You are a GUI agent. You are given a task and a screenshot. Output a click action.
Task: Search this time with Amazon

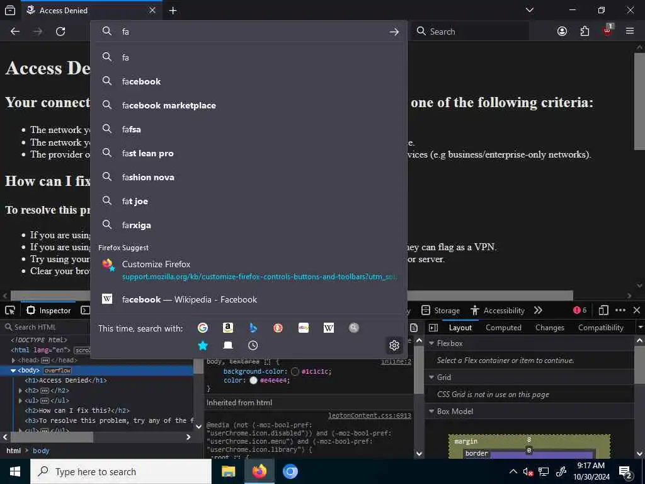pos(228,328)
